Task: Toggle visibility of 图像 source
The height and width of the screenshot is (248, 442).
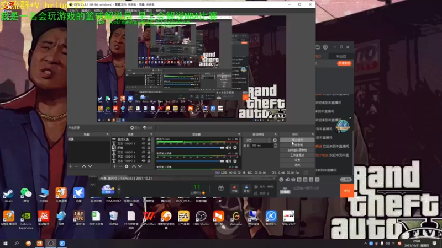Action: (144, 148)
